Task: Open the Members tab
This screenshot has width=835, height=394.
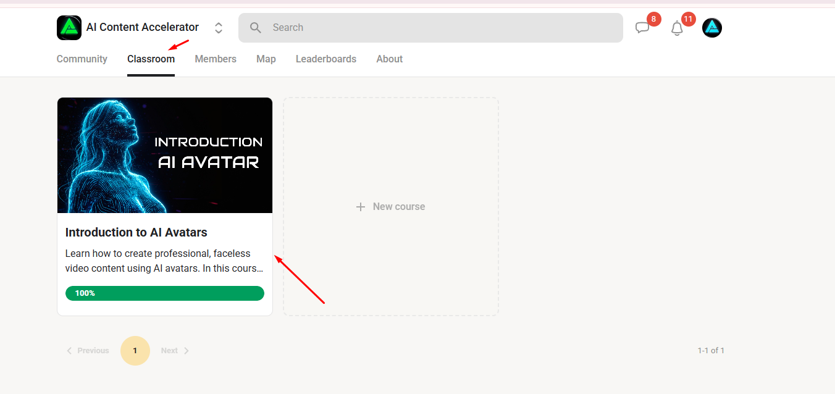Action: click(x=216, y=59)
